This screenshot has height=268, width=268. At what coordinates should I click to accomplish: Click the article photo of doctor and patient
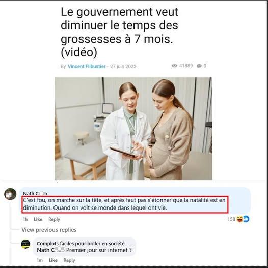tap(133, 129)
